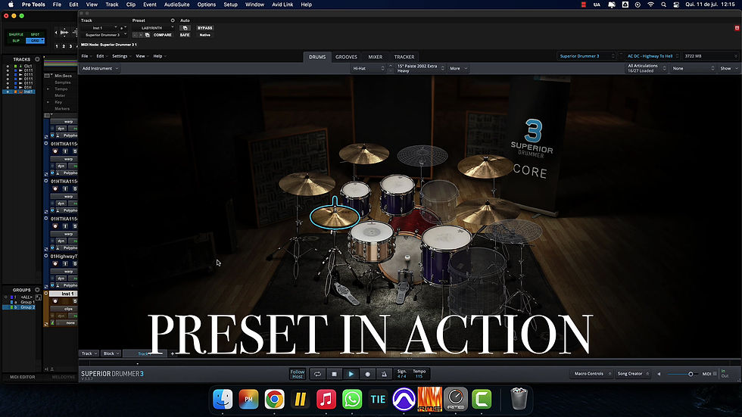
Task: Click the COMPARE button
Action: (x=162, y=35)
